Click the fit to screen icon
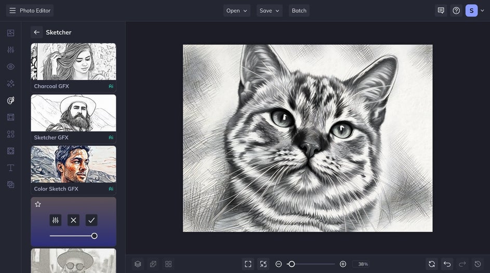490x273 pixels. 248,264
